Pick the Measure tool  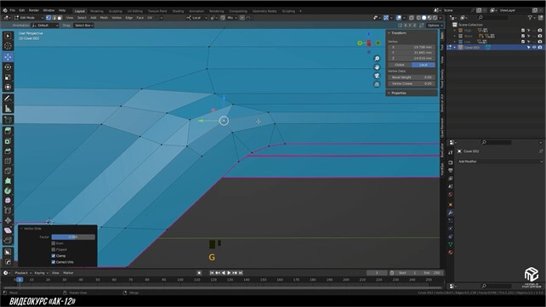tap(8, 109)
